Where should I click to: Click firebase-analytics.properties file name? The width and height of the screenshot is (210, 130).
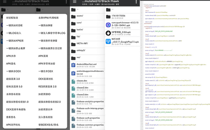coord(90,101)
